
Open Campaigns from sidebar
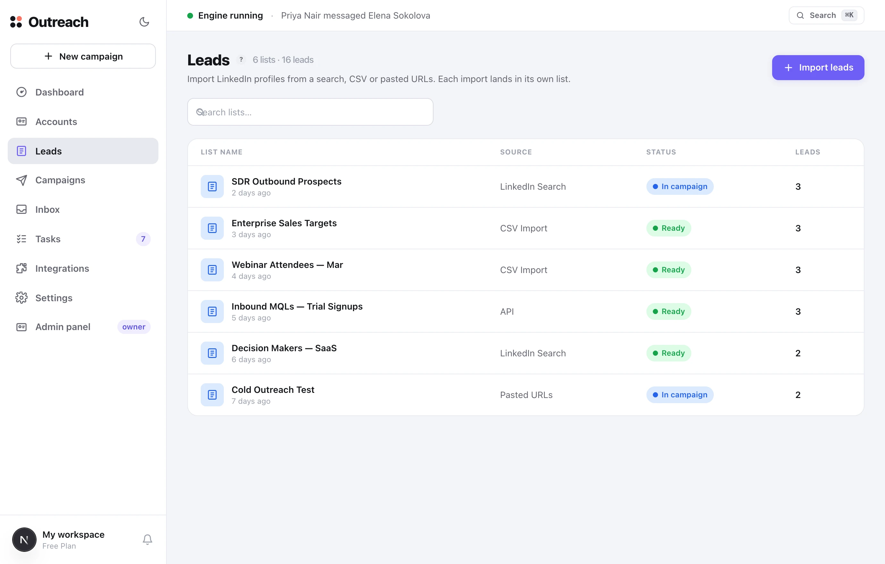pyautogui.click(x=83, y=180)
